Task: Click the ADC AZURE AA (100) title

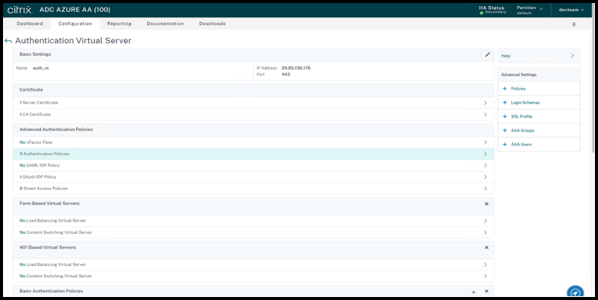Action: click(x=75, y=10)
